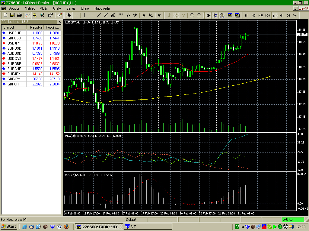Toggle the Market Watch panel icon
This screenshot has height=231, width=309.
(28, 15)
